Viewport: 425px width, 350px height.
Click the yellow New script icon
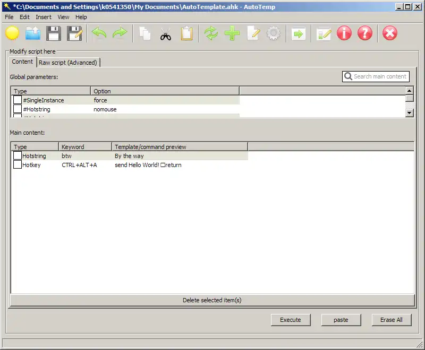(12, 33)
